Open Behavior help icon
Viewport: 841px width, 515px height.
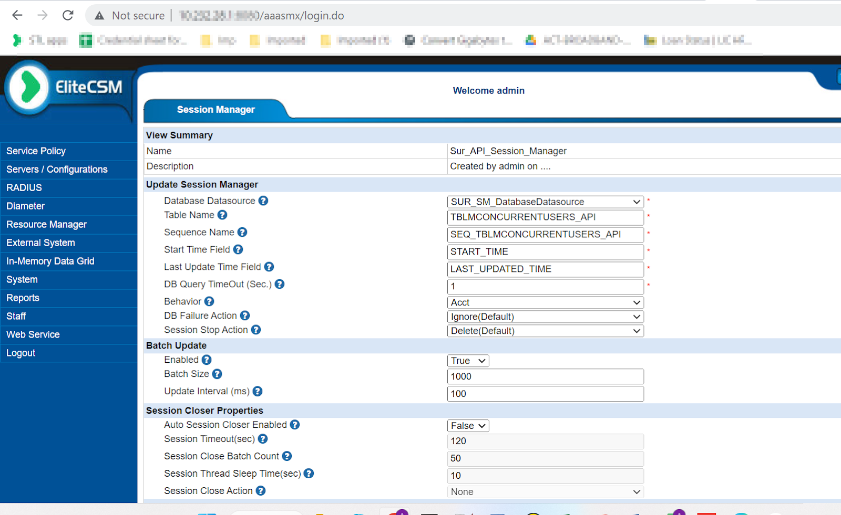[x=209, y=301]
